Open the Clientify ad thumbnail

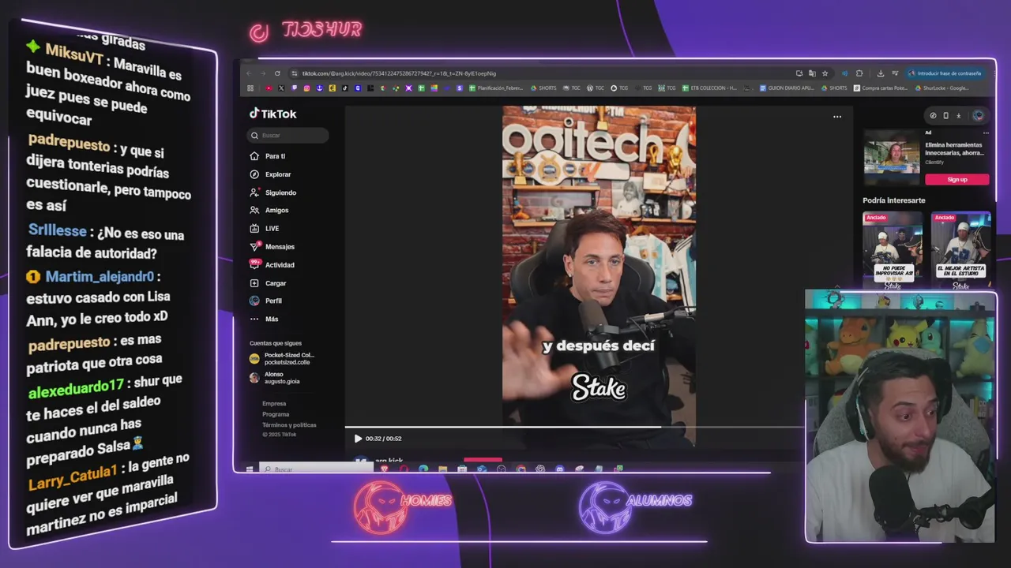pos(892,157)
